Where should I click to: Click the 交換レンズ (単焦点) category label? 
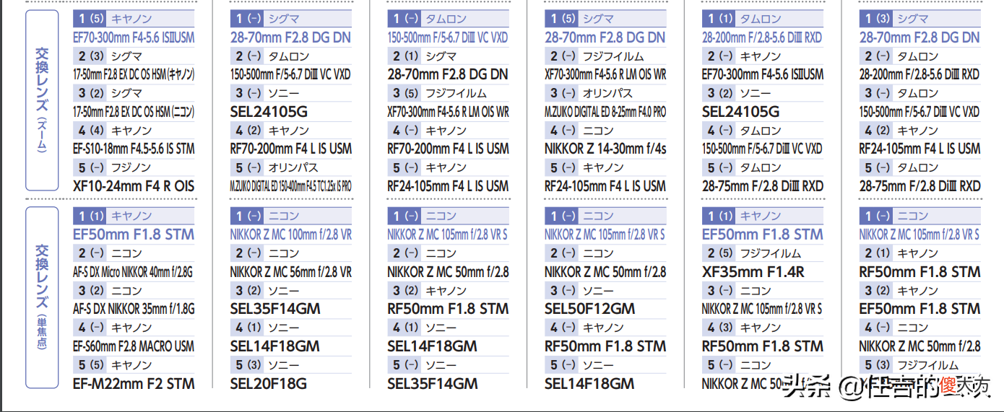point(43,297)
